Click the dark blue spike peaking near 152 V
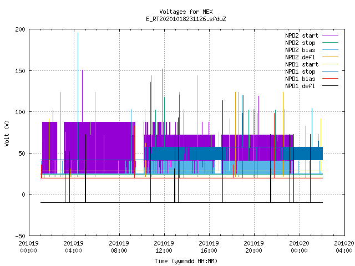Screen dimensions: 355x266 tap(163, 108)
